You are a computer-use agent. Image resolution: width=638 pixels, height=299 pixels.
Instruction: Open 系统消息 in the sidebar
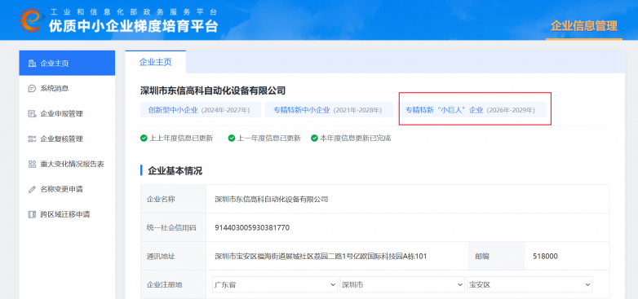(x=67, y=89)
